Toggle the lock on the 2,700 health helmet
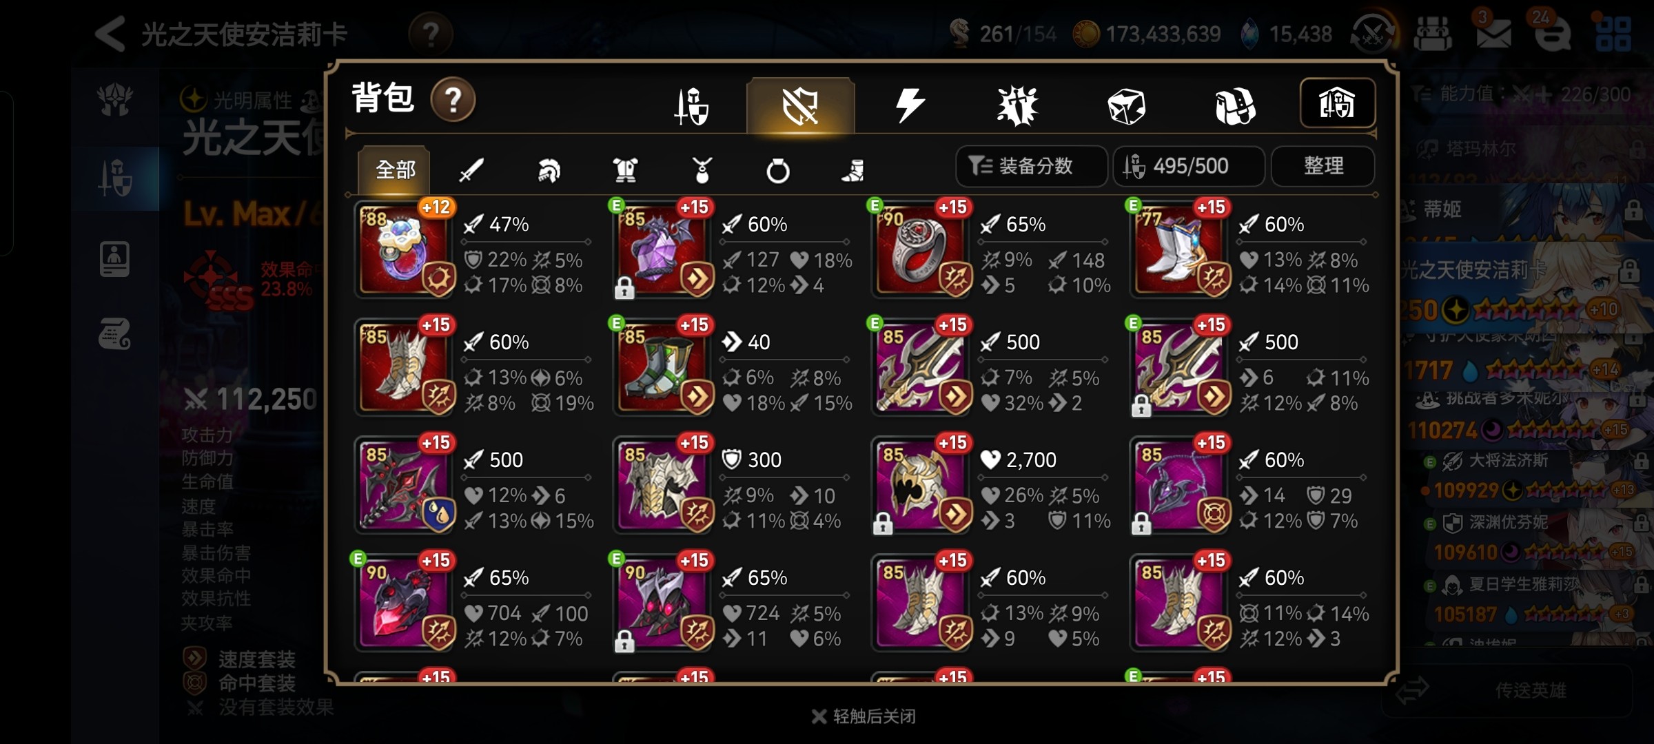This screenshot has width=1654, height=744. coord(883,524)
